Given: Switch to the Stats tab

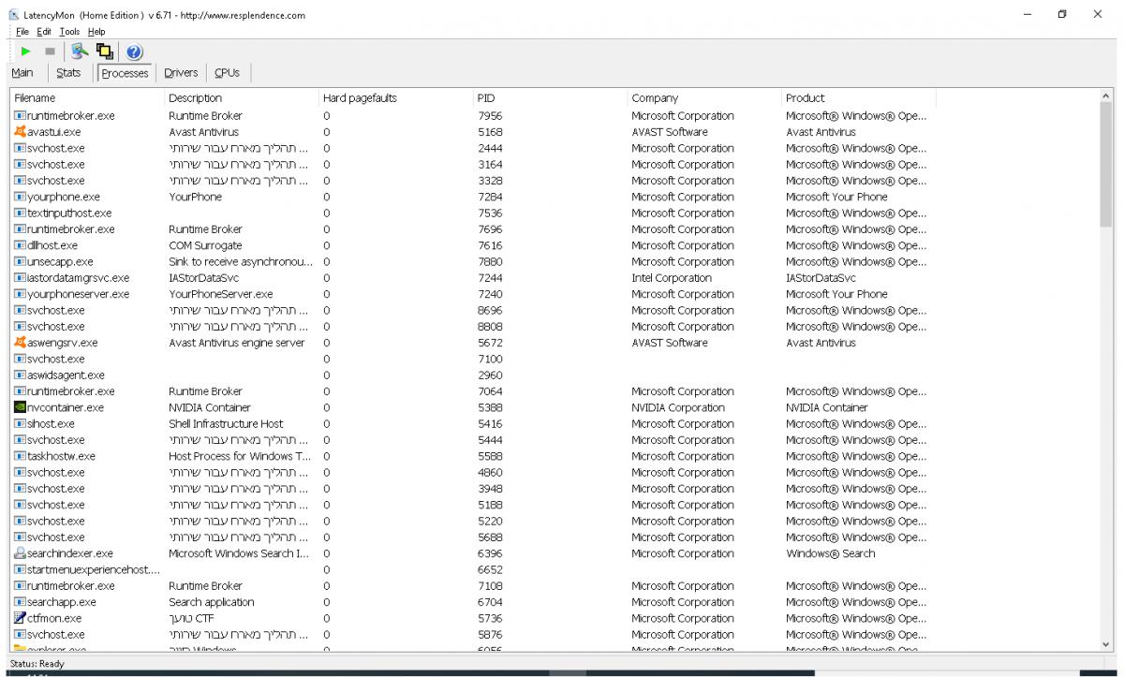Looking at the screenshot, I should tap(68, 72).
